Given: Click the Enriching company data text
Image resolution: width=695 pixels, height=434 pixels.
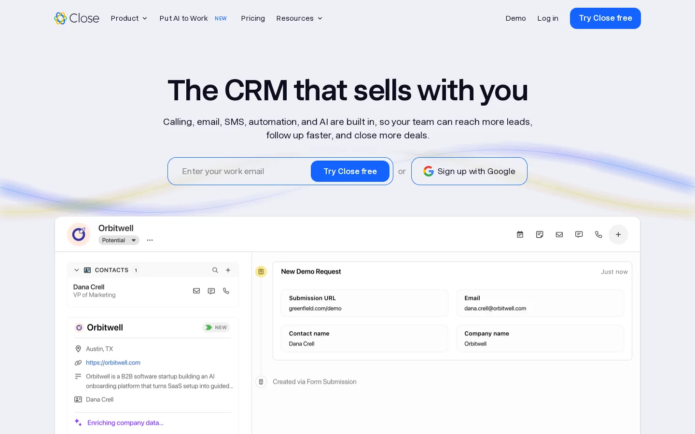Looking at the screenshot, I should click(125, 423).
